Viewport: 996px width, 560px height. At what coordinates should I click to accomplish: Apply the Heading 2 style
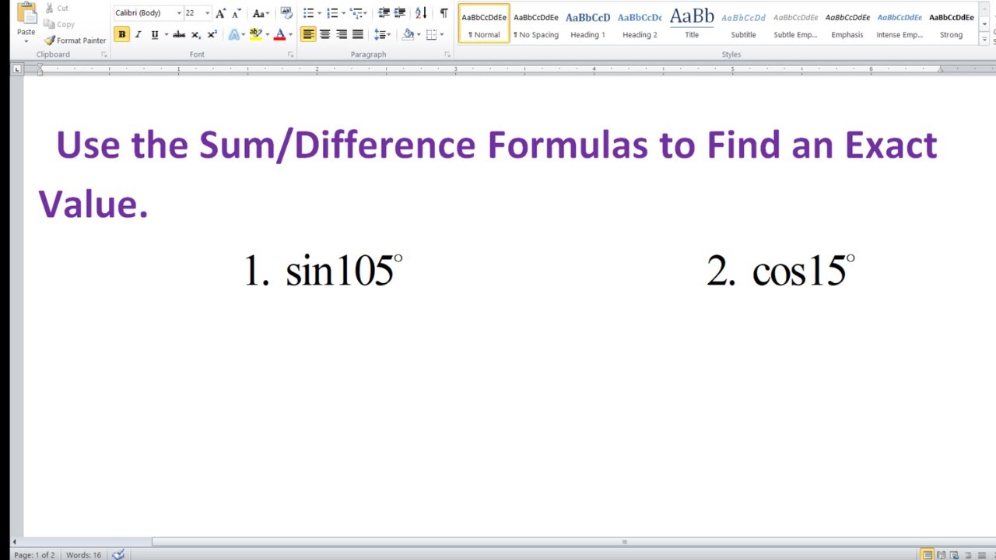point(640,24)
